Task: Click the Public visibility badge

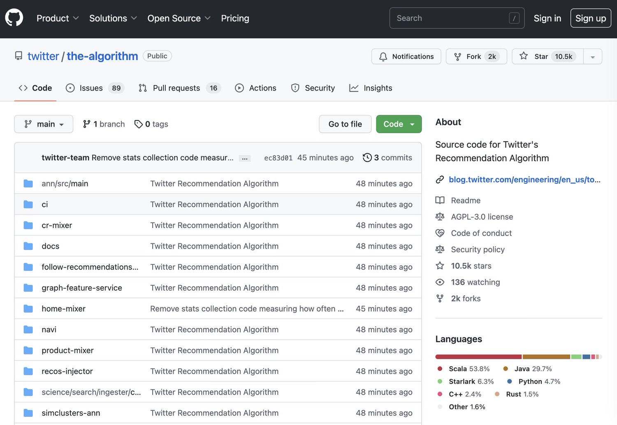Action: coord(157,56)
